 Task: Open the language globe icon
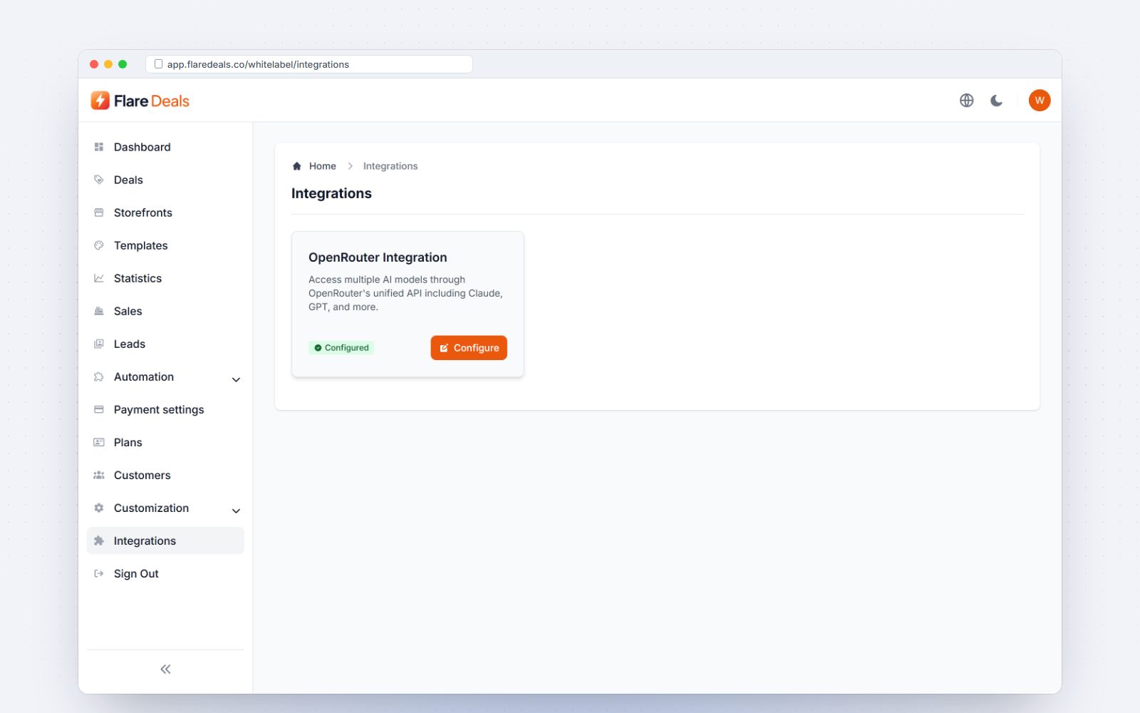pyautogui.click(x=966, y=101)
